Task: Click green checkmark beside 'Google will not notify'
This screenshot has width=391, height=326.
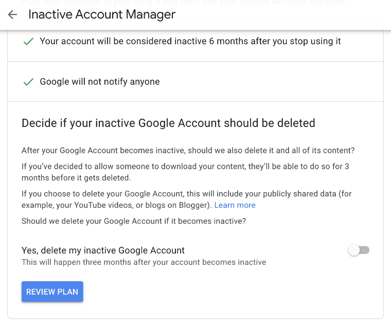Action: [28, 82]
